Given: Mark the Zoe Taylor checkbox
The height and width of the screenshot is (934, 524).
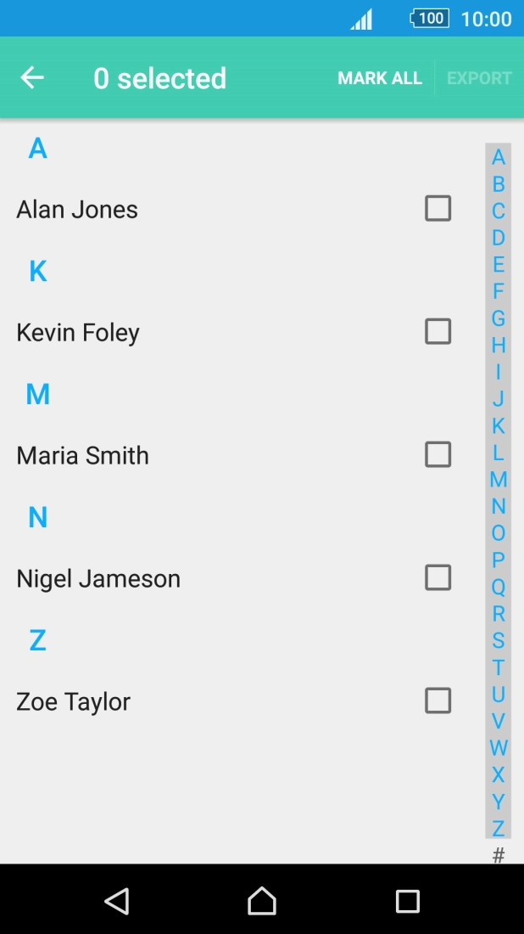Looking at the screenshot, I should pos(438,700).
